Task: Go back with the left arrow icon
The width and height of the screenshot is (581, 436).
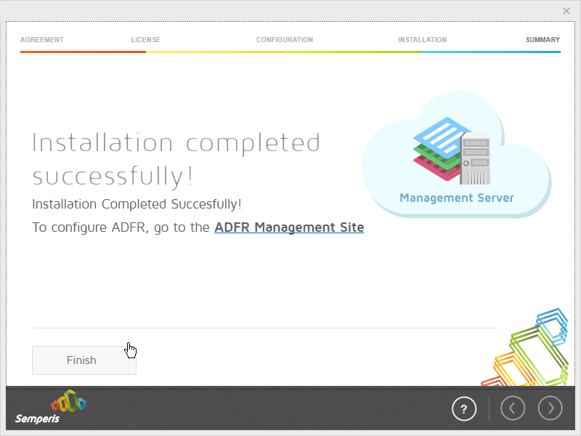Action: pyautogui.click(x=513, y=408)
